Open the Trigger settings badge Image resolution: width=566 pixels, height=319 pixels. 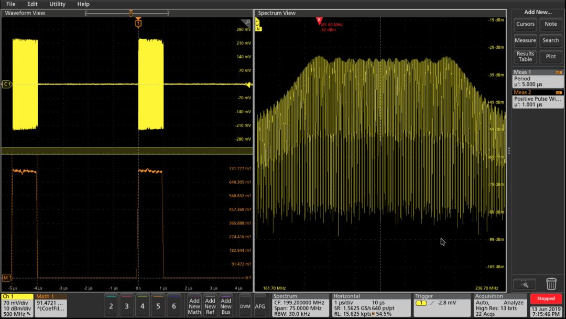pyautogui.click(x=442, y=305)
